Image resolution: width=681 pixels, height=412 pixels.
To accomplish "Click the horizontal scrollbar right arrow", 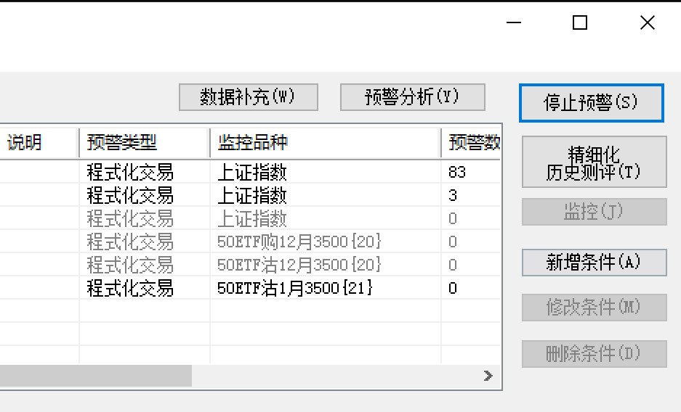I will pyautogui.click(x=488, y=376).
